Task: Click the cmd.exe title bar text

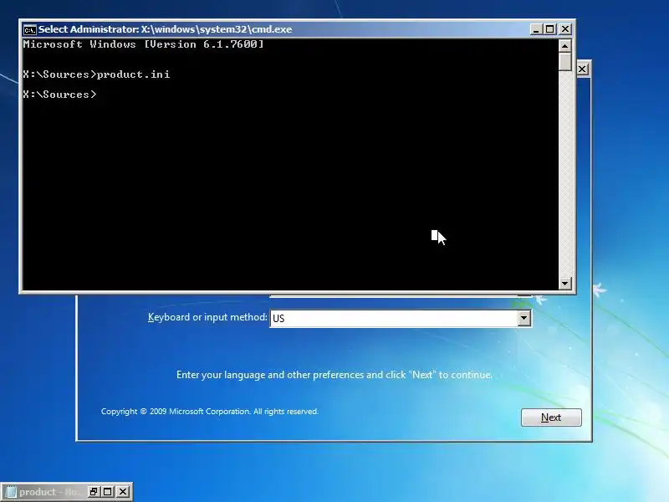Action: pyautogui.click(x=165, y=29)
